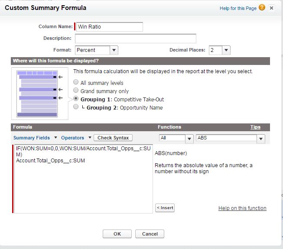Select the All summary levels radio button

pos(76,82)
